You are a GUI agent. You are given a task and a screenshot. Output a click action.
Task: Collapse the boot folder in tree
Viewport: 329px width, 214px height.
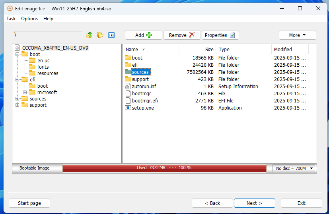pos(17,54)
